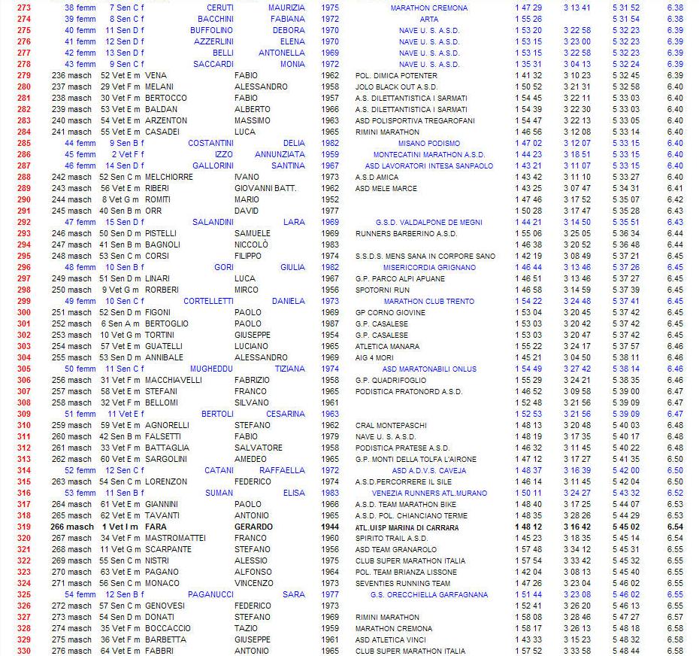Select team POL. DIMICA POTENTER
Image resolution: width=699 pixels, height=656 pixels.
[396, 76]
